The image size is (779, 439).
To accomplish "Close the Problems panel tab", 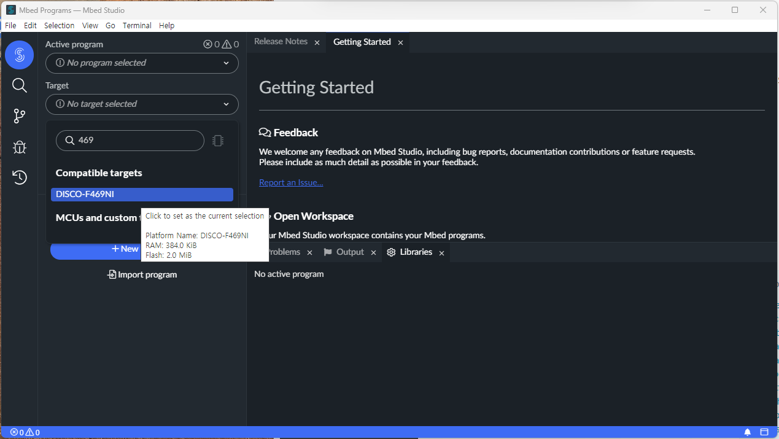I will pos(309,253).
